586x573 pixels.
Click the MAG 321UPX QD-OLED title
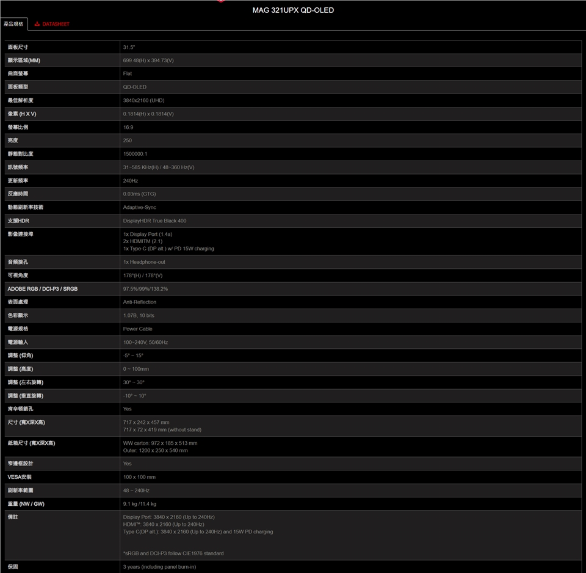[293, 10]
